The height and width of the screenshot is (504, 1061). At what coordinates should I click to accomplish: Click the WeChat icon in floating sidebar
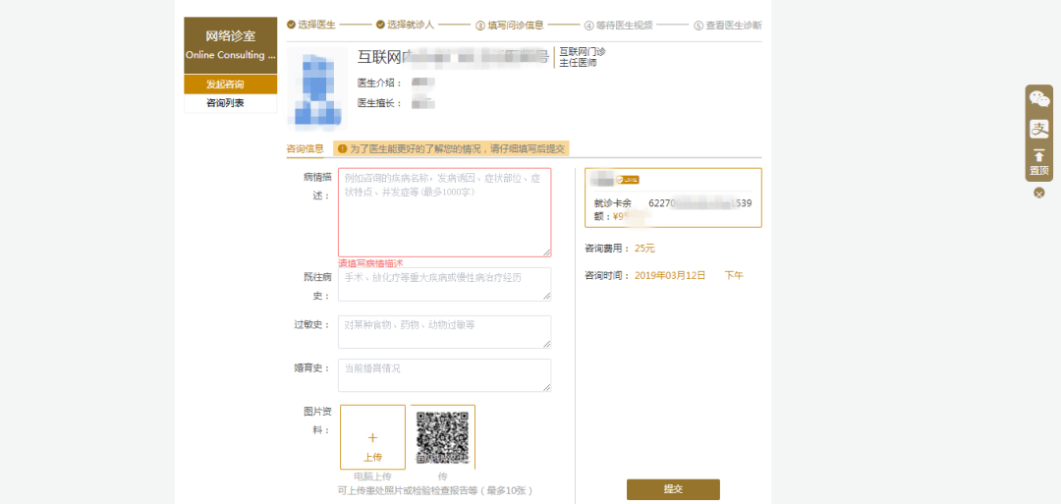click(x=1038, y=99)
